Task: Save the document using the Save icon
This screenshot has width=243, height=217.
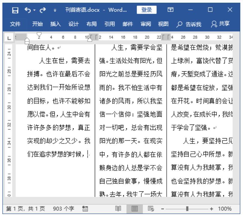Action: pos(16,10)
